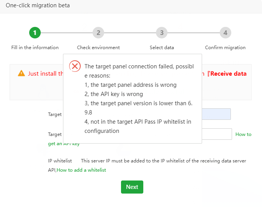Open the 'How to add a whitelist' link
Screen dimensions: 262x207
pos(81,170)
